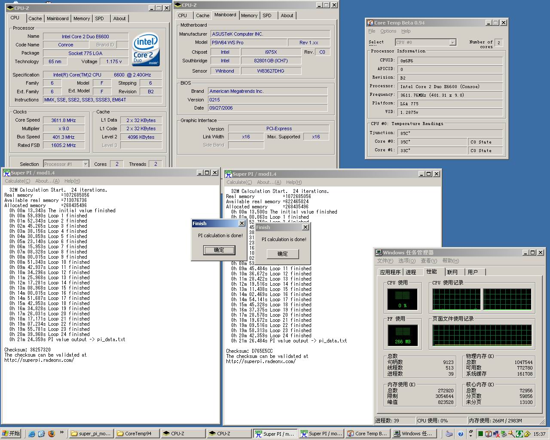Click 确定 in the left Finish dialog
The width and height of the screenshot is (550, 440).
click(219, 250)
